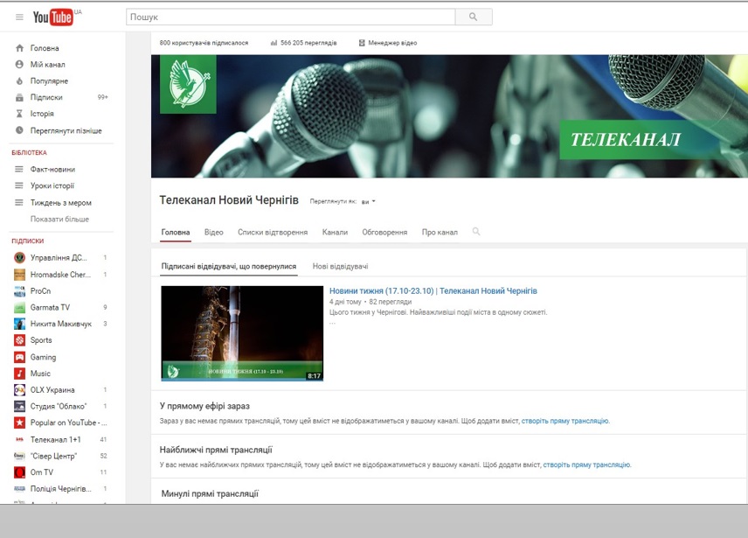The width and height of the screenshot is (748, 538).
Task: Click створіть пряму трансляцію under У прямому ефірі
Action: pyautogui.click(x=565, y=421)
